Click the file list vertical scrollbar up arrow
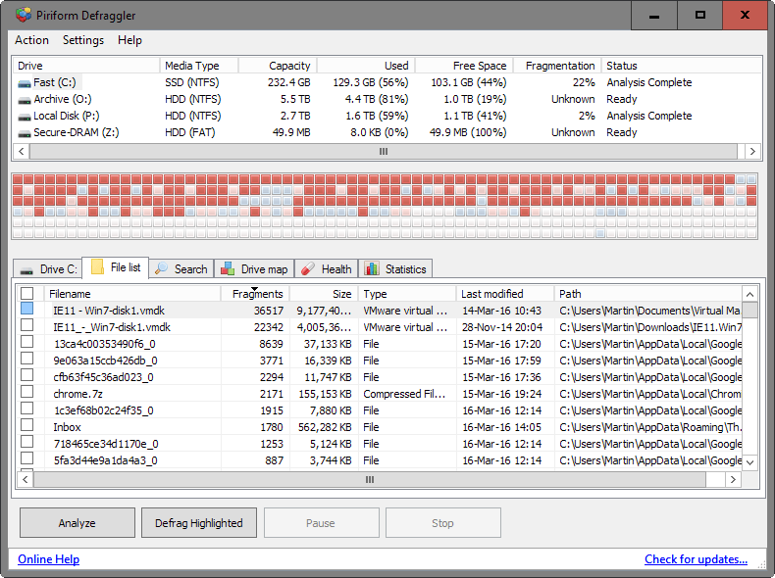This screenshot has height=578, width=775. (749, 295)
